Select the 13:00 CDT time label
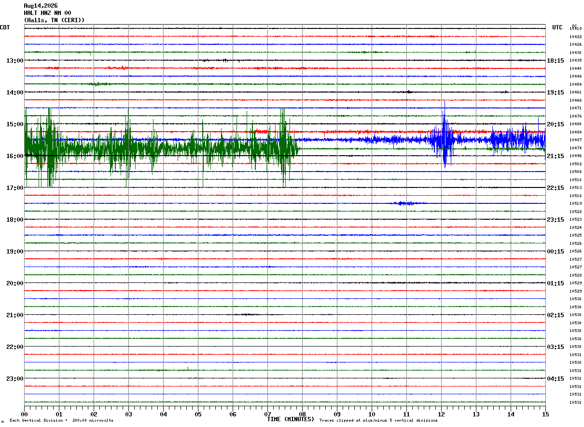This screenshot has height=427, width=584. (x=15, y=61)
